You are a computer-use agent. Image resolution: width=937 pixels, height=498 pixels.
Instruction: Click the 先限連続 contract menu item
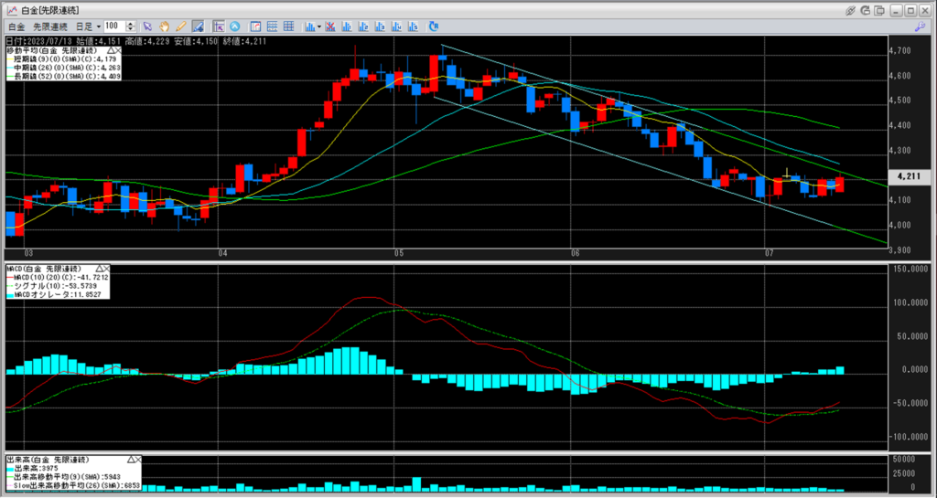(50, 26)
